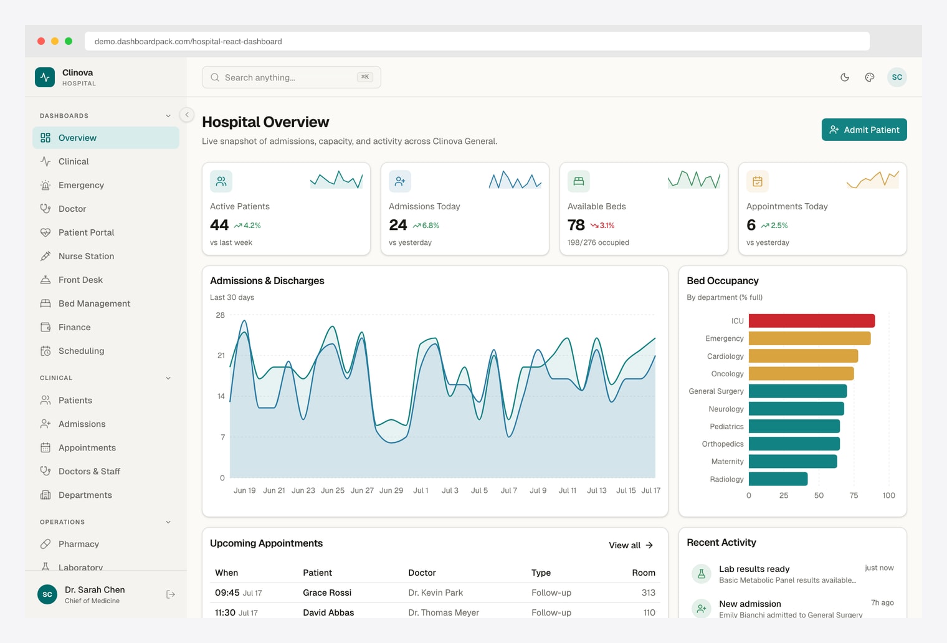Viewport: 947px width, 643px height.
Task: Click the New admission activity icon
Action: [x=702, y=608]
